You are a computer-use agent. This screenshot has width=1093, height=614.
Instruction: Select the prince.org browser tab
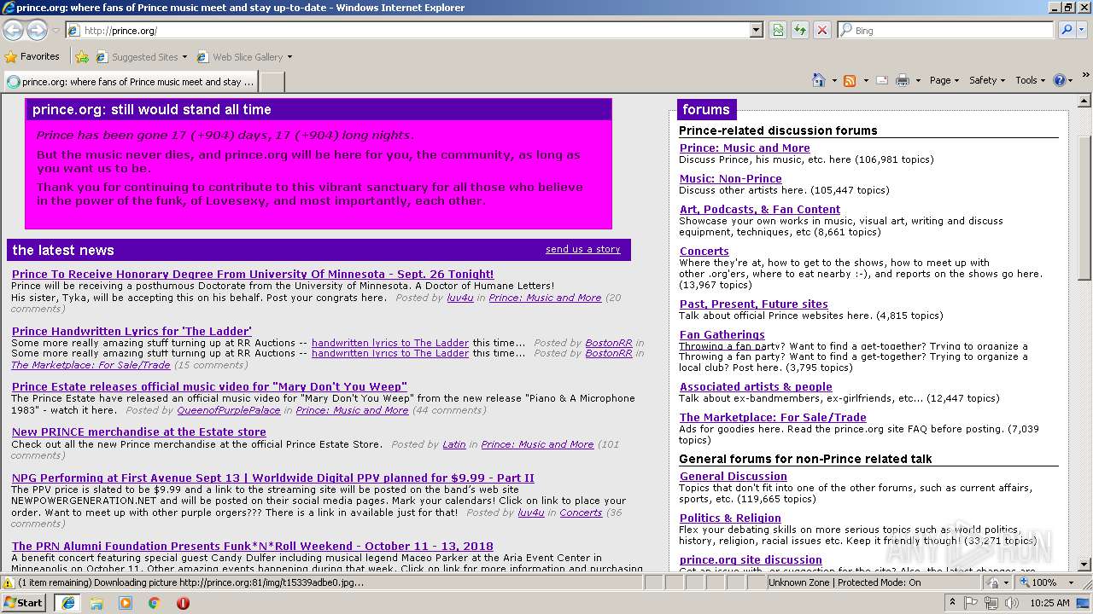[131, 82]
